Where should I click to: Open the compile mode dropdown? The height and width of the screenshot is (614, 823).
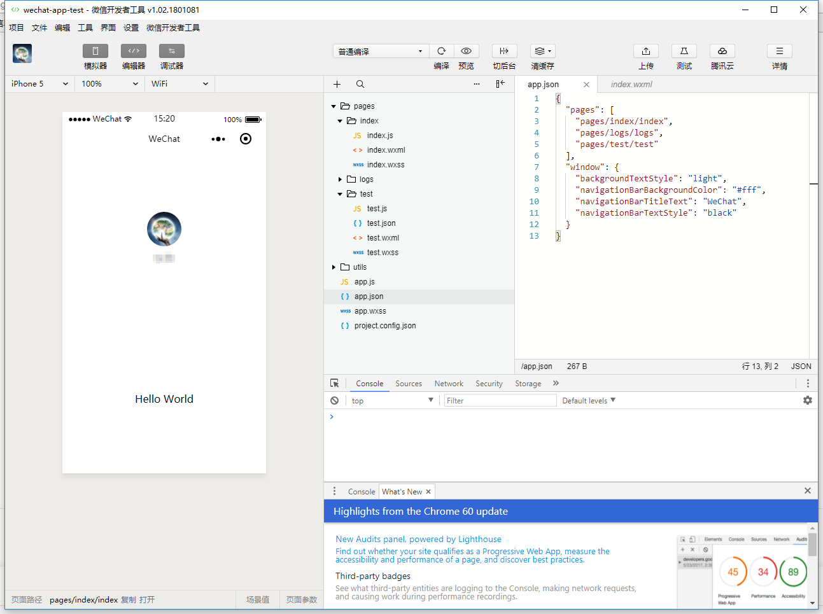tap(380, 51)
